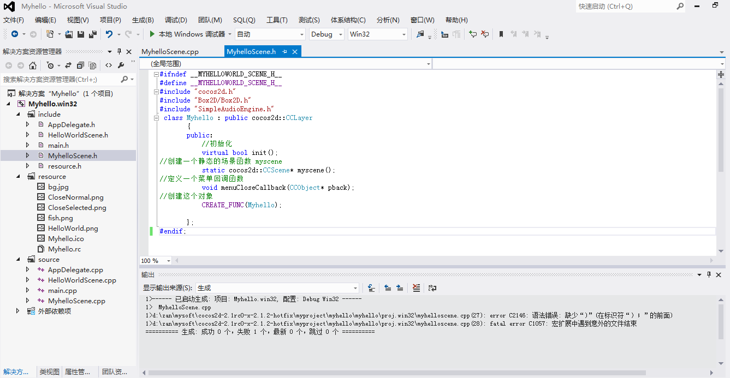
Task: Click the Toggle Bookmark icon
Action: tap(501, 34)
